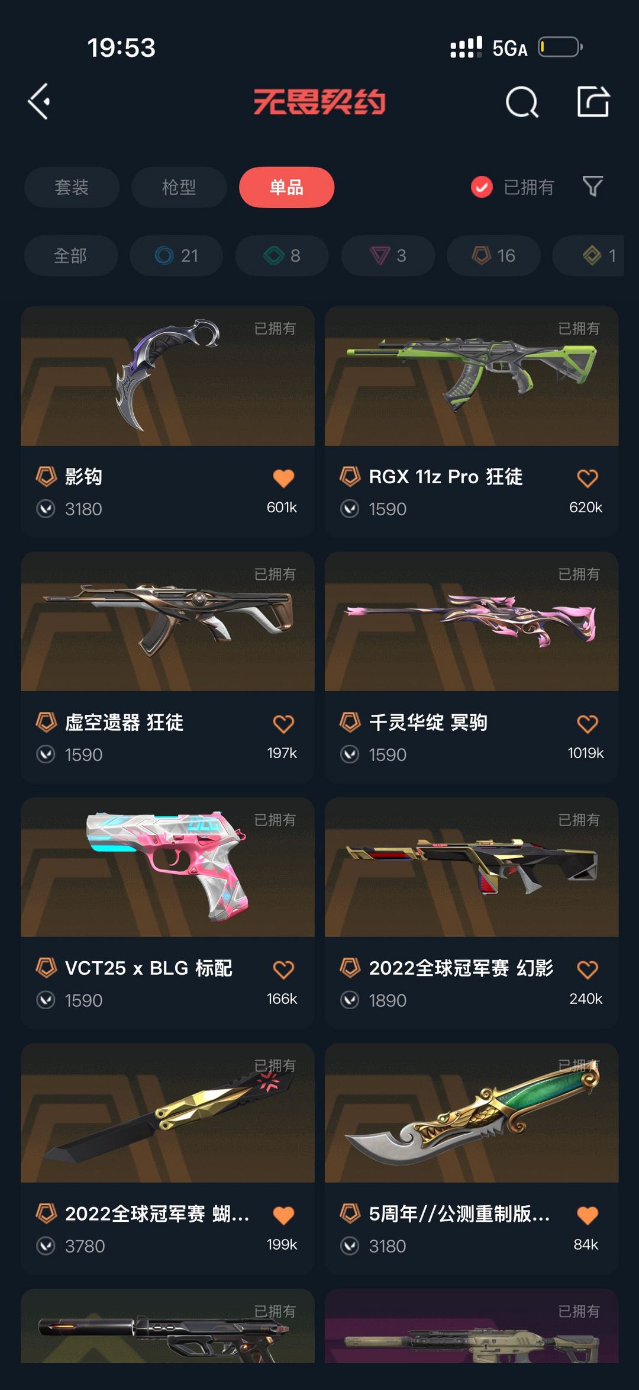
Task: Filter by green diamond tier 8
Action: point(282,255)
